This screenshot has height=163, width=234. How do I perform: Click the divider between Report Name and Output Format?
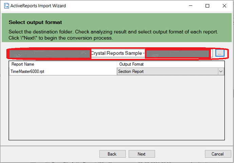(117, 64)
